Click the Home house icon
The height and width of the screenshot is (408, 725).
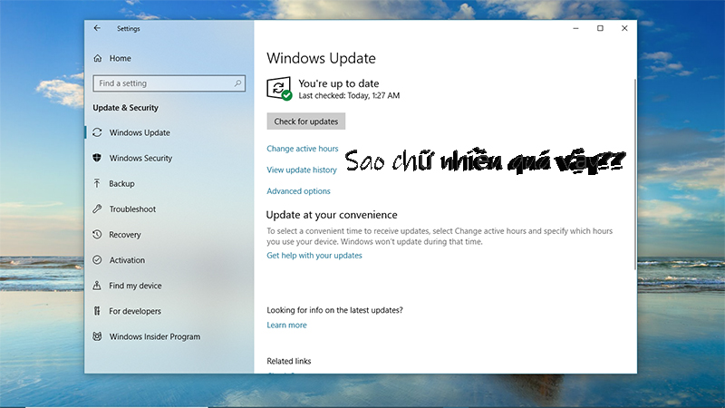(x=98, y=58)
